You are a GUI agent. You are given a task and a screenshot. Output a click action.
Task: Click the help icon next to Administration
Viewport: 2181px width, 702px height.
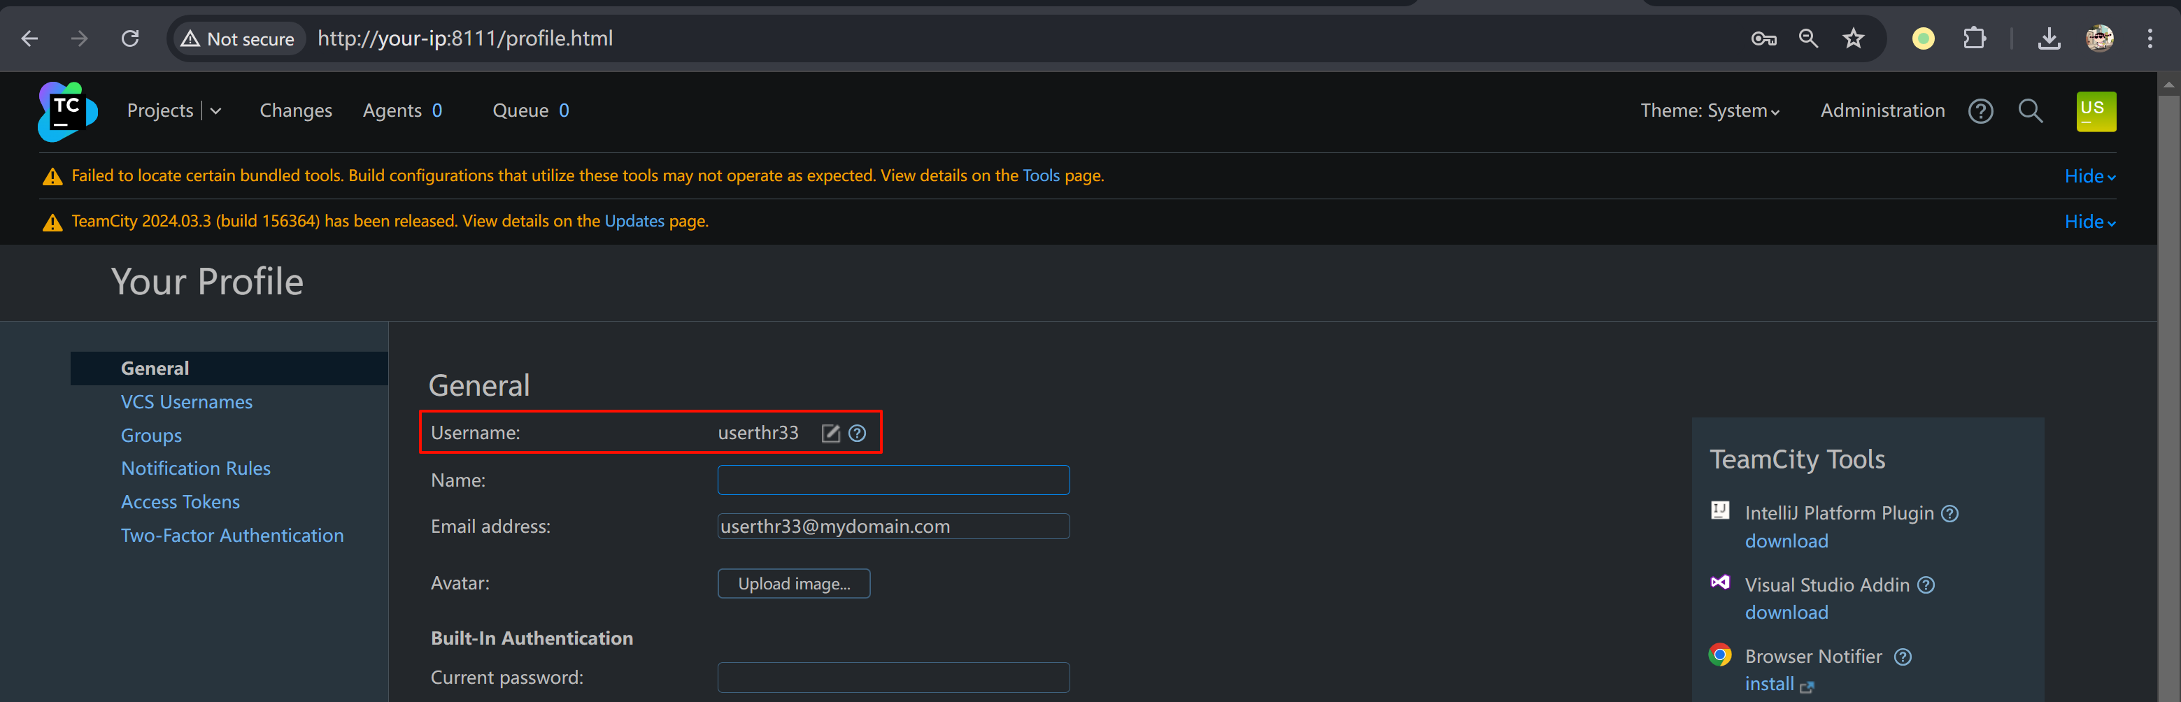pos(1980,111)
